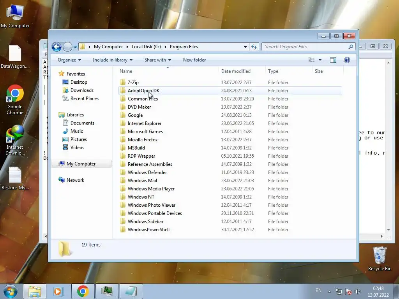Open the address bar history dropdown
The image size is (399, 299).
(x=245, y=47)
